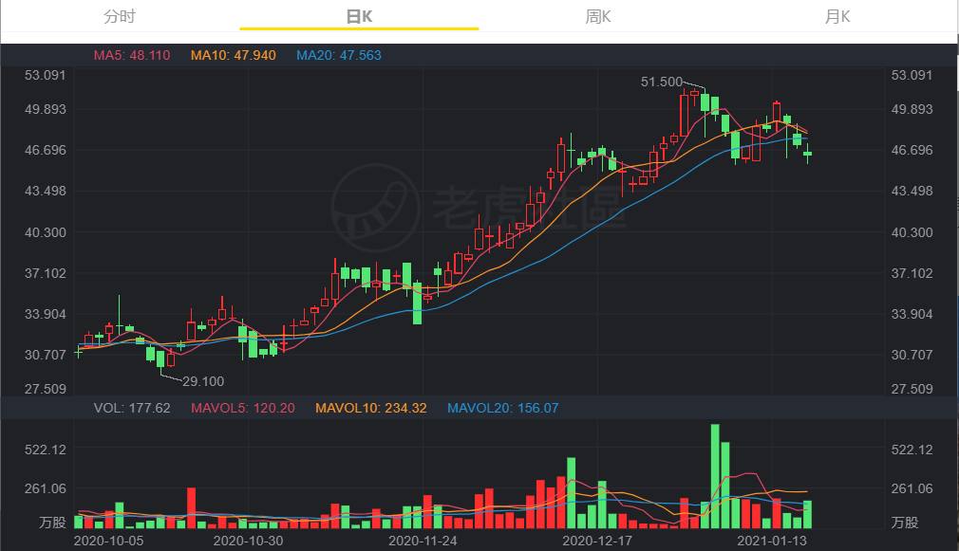
Task: Click the MA10: 47.940 indicator label
Action: 233,55
